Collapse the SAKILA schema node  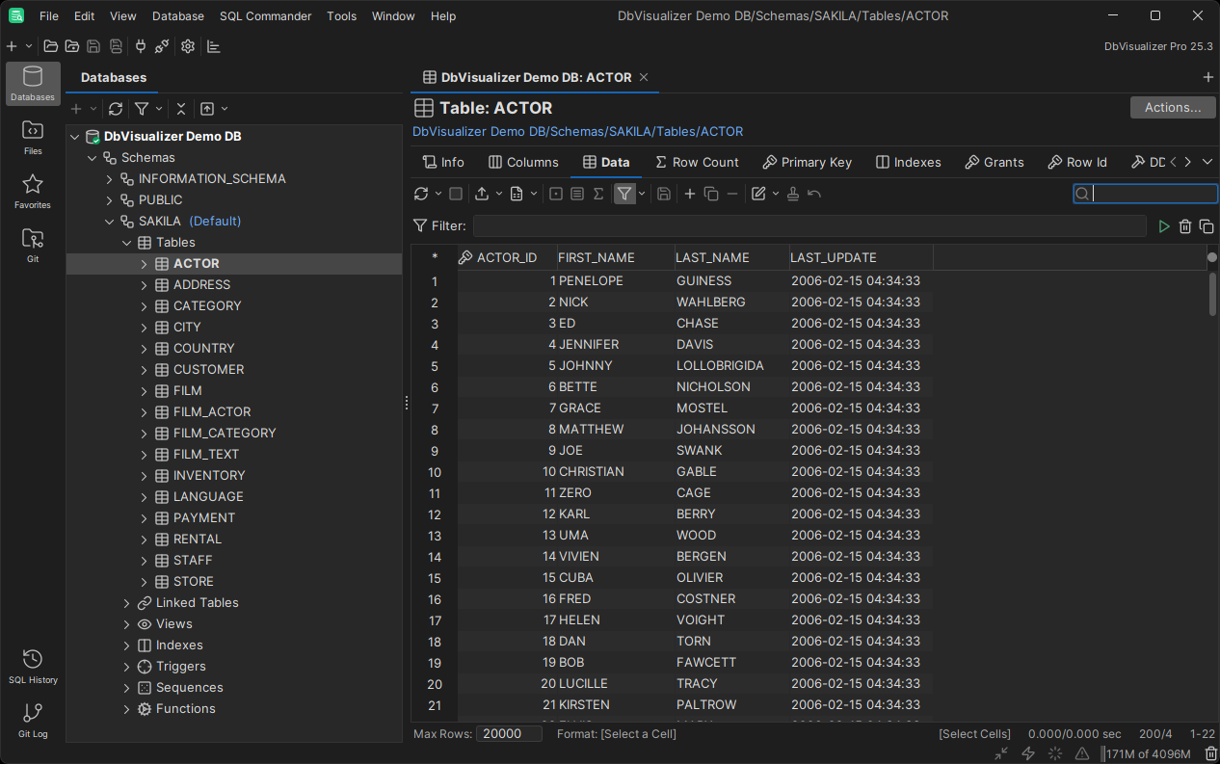point(109,221)
